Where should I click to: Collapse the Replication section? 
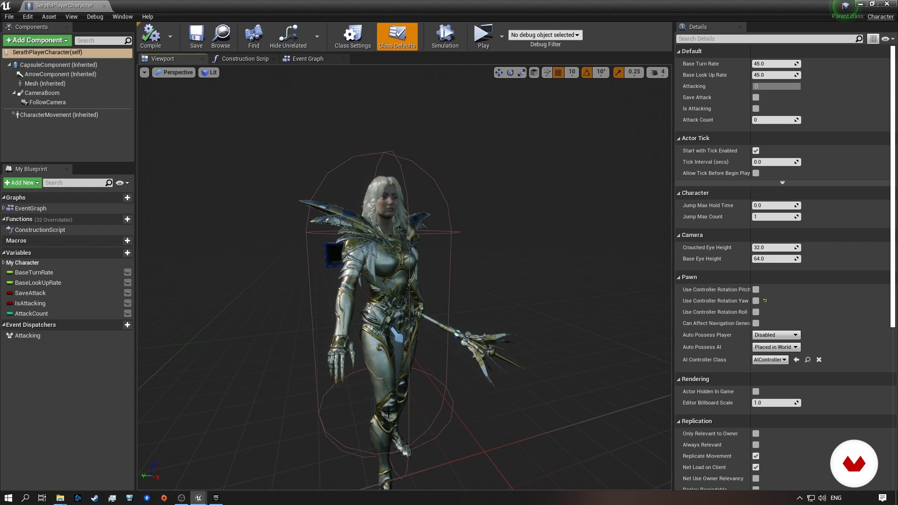(679, 421)
